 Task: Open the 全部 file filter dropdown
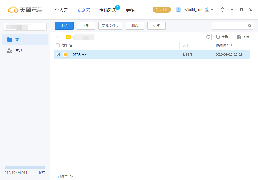click(225, 37)
